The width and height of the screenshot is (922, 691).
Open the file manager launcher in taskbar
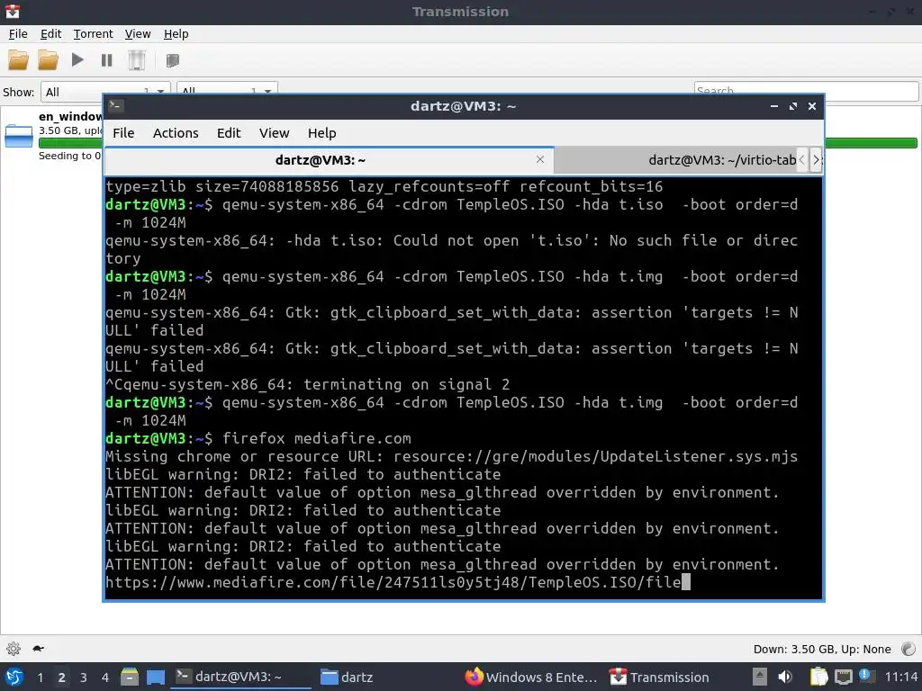point(130,677)
